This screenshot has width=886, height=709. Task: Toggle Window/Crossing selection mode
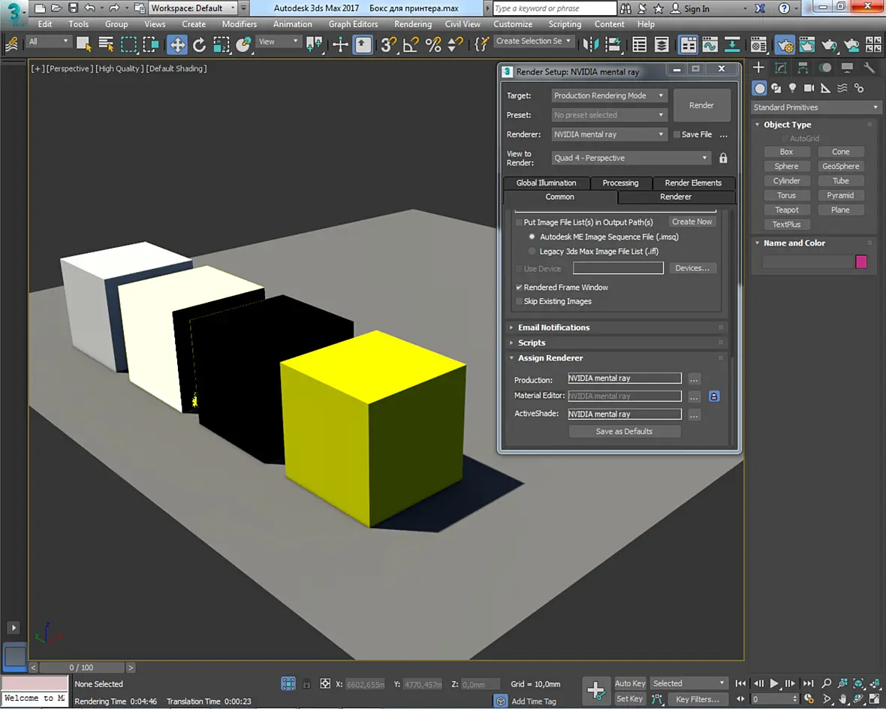coord(151,44)
